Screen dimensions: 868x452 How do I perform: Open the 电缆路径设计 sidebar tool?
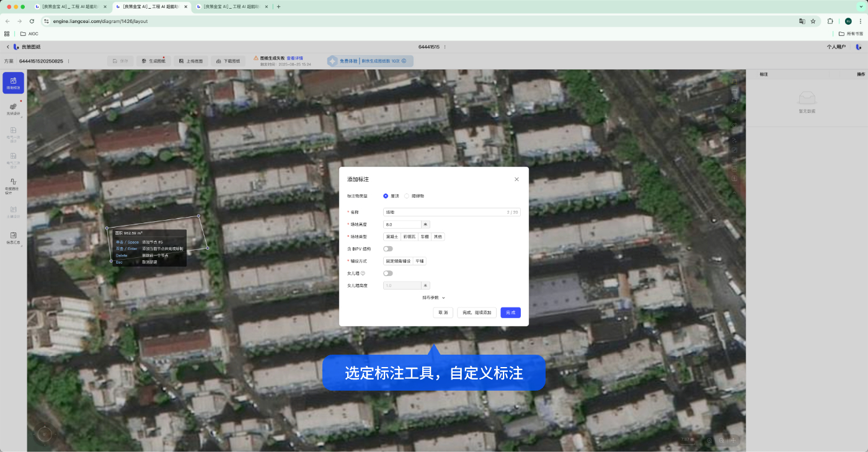tap(13, 187)
